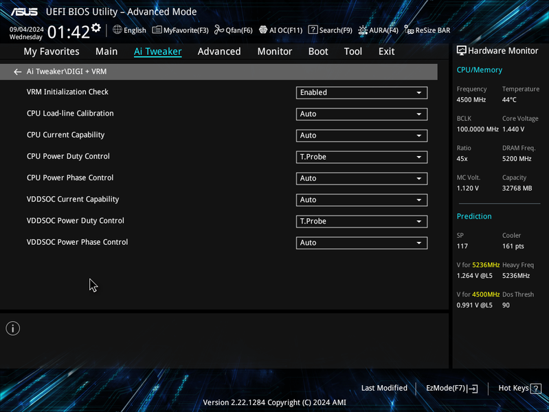This screenshot has width=549, height=412.
Task: Open VDDSOC Power Duty Control dropdown
Action: pyautogui.click(x=361, y=221)
